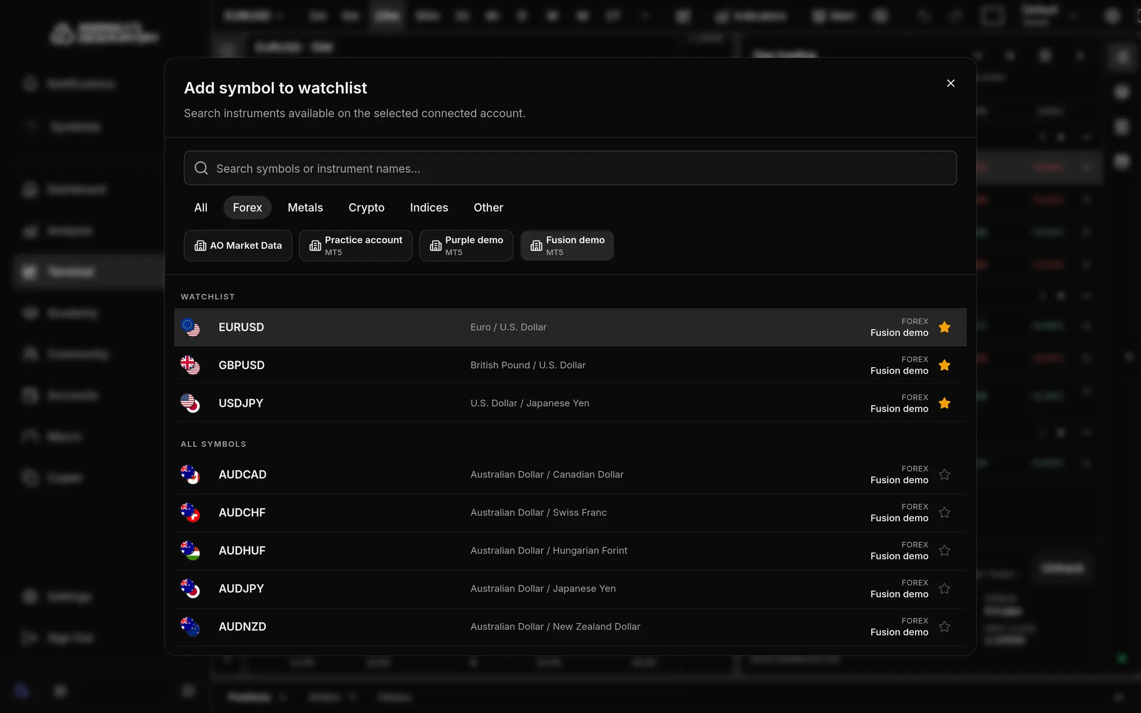The width and height of the screenshot is (1141, 713).
Task: Star AUDCAD to add to watchlist
Action: click(944, 474)
